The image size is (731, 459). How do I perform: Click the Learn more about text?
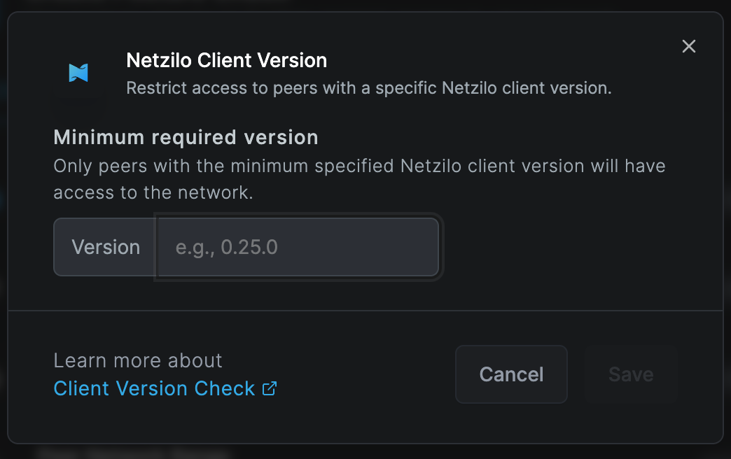tap(138, 360)
